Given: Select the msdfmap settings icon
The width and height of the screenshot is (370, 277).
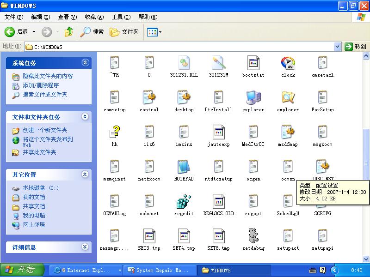Looking at the screenshot, I should click(x=288, y=132).
